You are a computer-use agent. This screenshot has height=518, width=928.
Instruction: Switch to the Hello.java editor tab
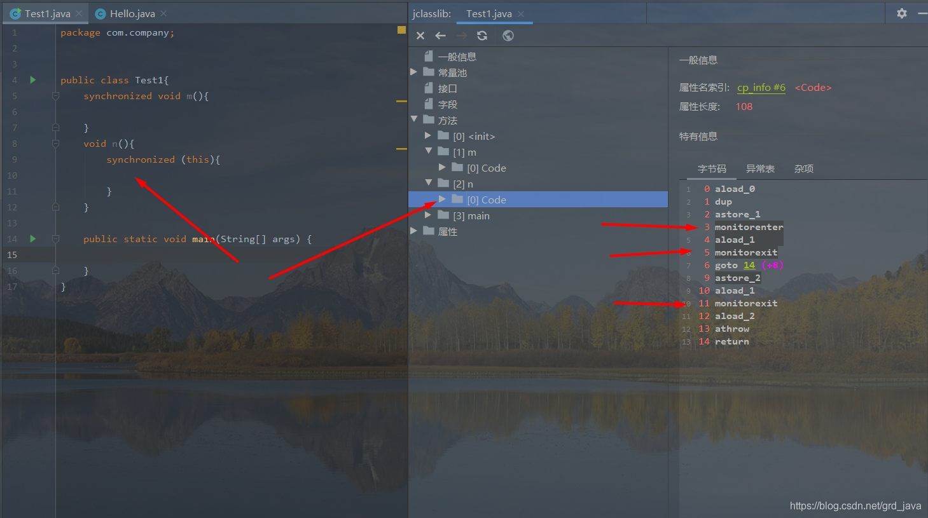pos(132,13)
